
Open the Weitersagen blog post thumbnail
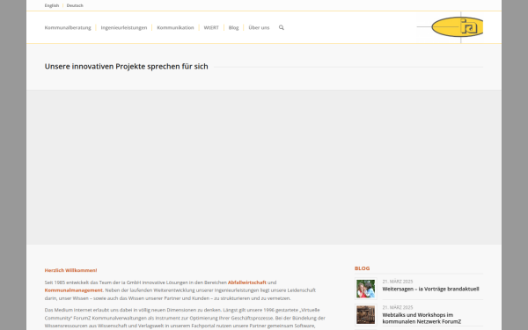(x=366, y=289)
